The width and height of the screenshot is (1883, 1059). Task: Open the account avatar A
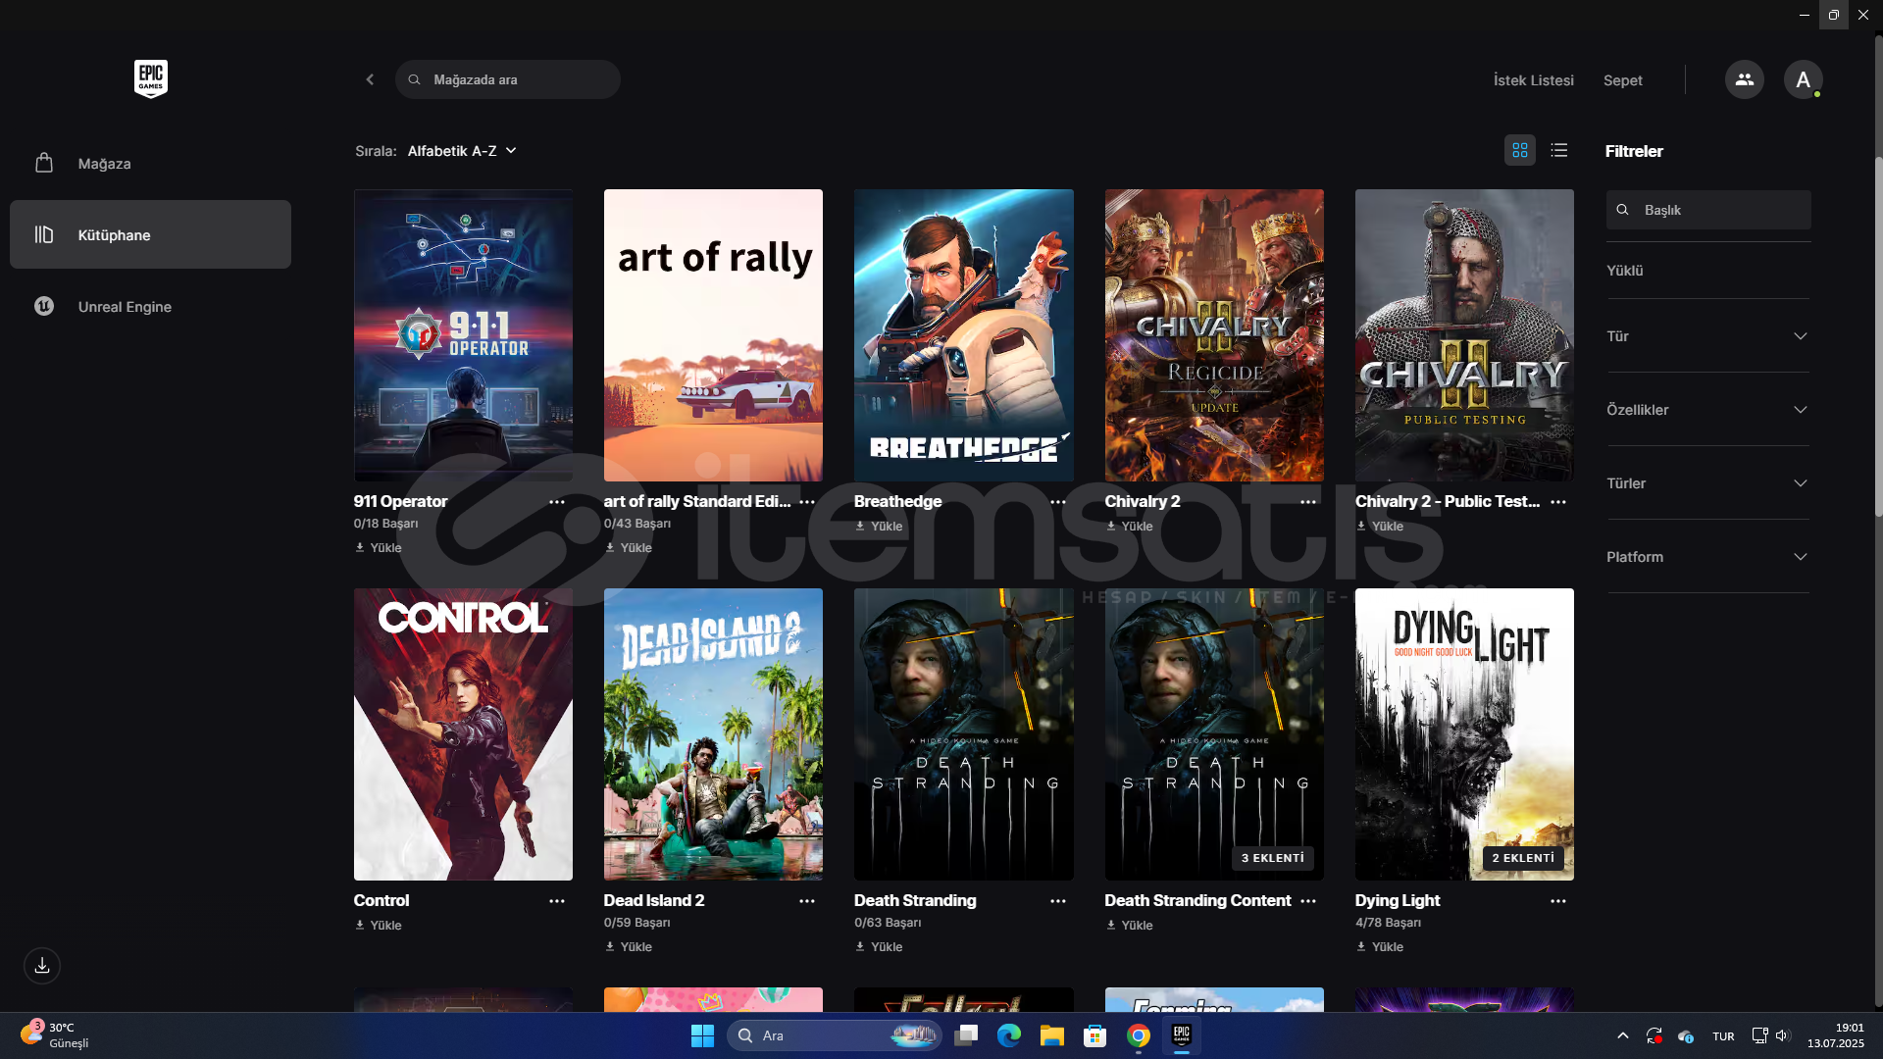pos(1803,79)
